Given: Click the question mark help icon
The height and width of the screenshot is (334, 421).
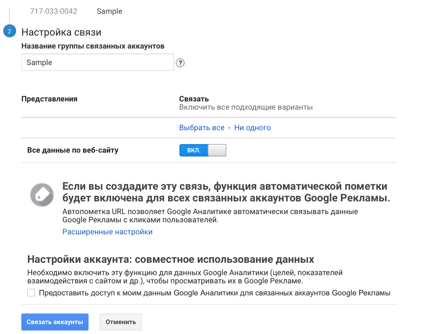Looking at the screenshot, I should 180,63.
